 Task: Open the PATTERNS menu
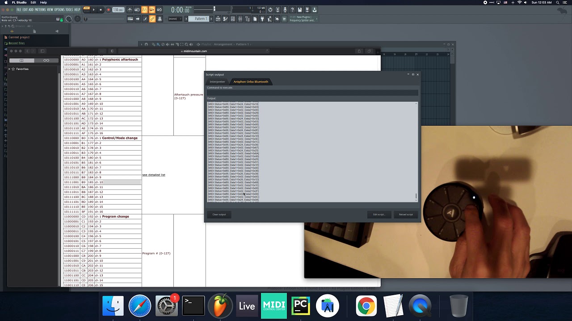pos(40,9)
